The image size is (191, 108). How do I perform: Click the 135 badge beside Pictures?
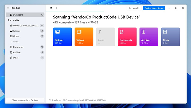pos(42,31)
